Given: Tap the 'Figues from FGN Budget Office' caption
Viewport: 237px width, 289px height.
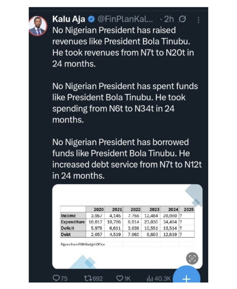Looking at the screenshot, I should pos(83,245).
